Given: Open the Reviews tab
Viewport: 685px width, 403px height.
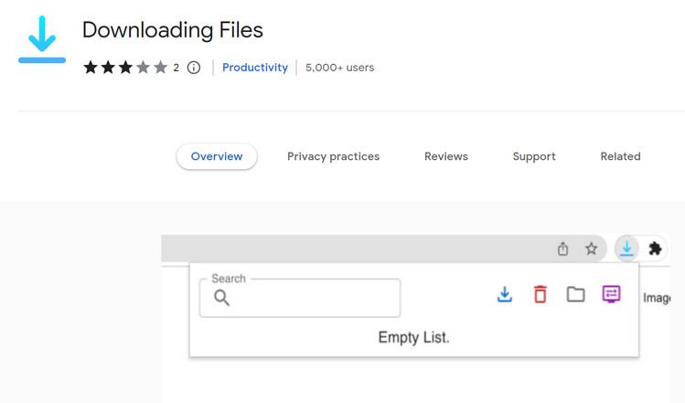Looking at the screenshot, I should point(446,156).
